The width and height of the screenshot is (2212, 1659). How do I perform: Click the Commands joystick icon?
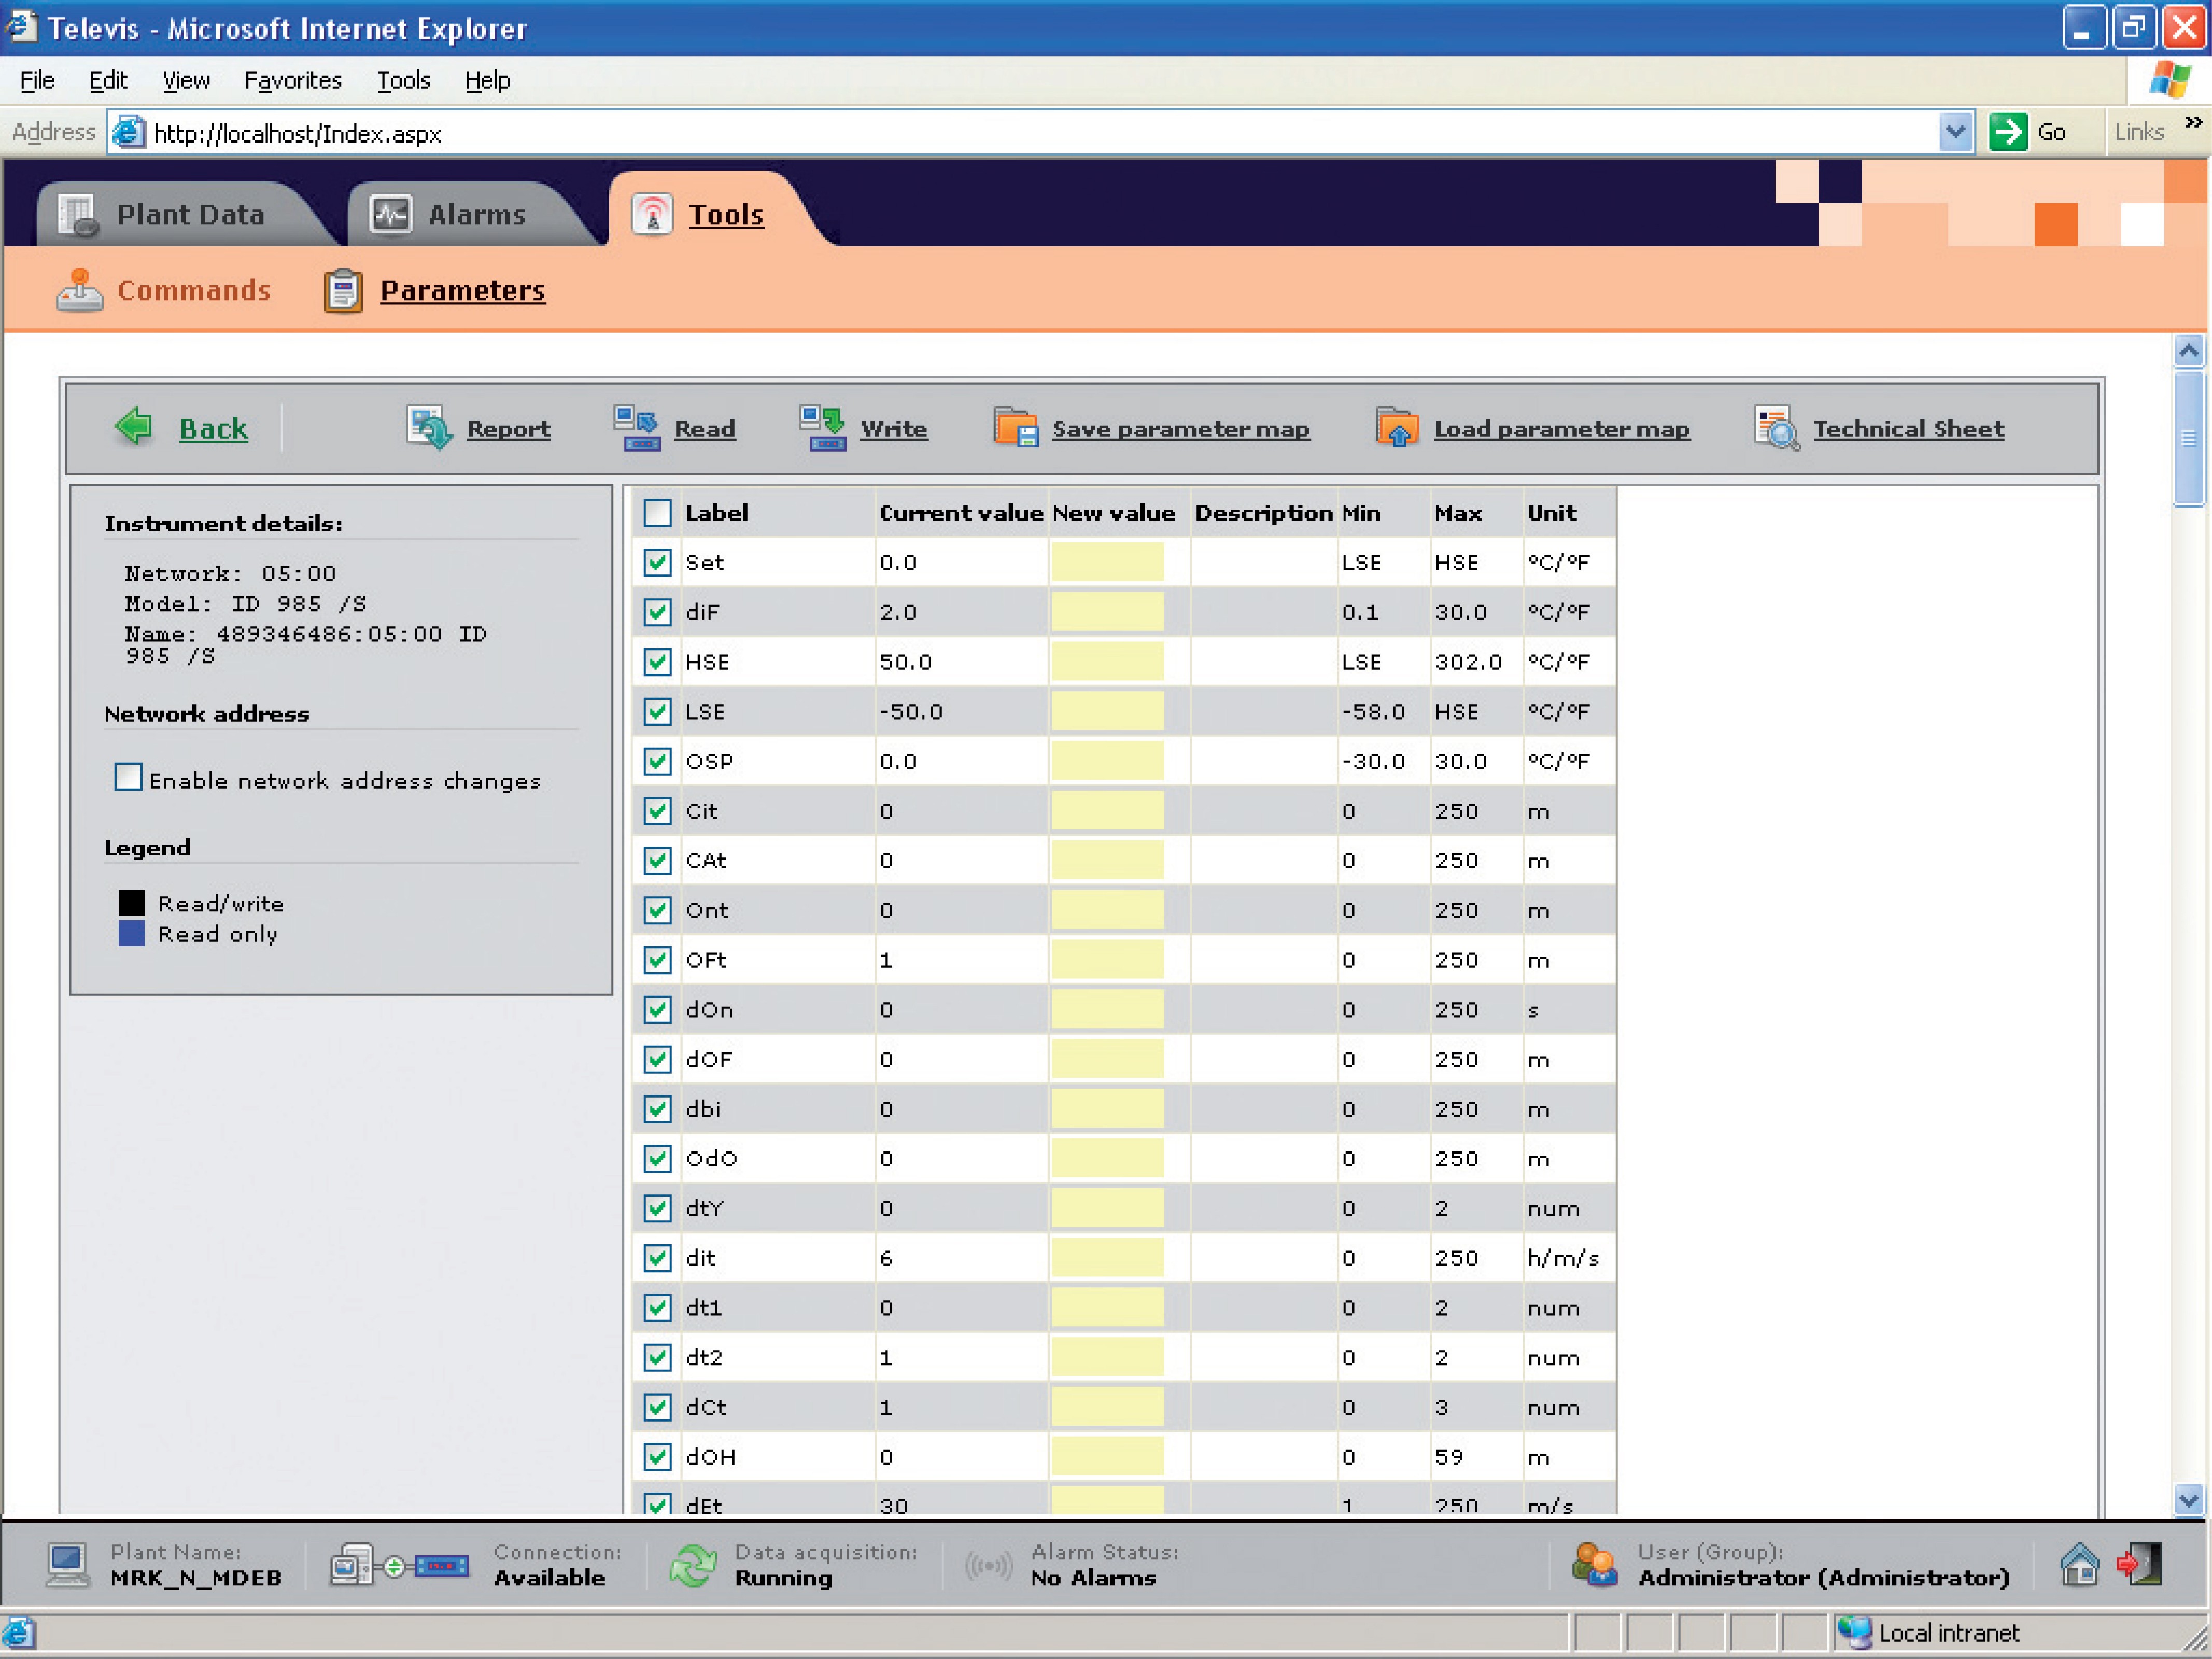79,291
